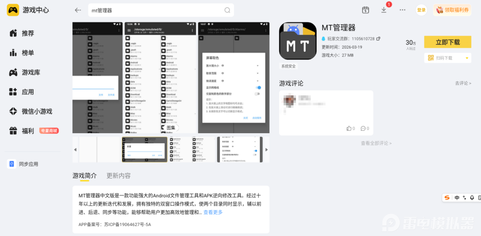Click the microphone icon in the IME bar
The image size is (481, 236).
point(472,198)
